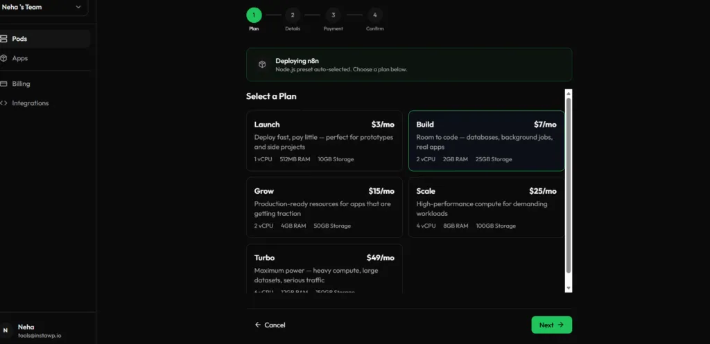Click the Pods server icon in sidebar
Image resolution: width=710 pixels, height=344 pixels.
(x=3, y=39)
